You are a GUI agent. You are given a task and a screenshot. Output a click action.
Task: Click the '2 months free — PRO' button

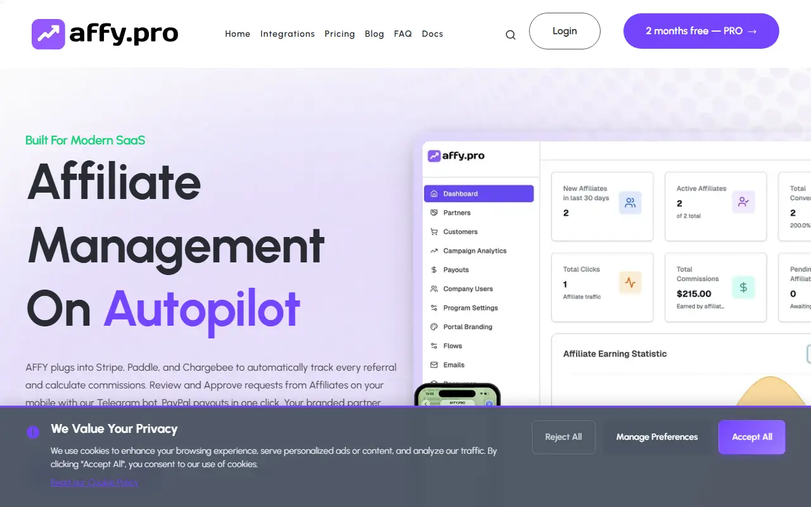[x=701, y=31]
